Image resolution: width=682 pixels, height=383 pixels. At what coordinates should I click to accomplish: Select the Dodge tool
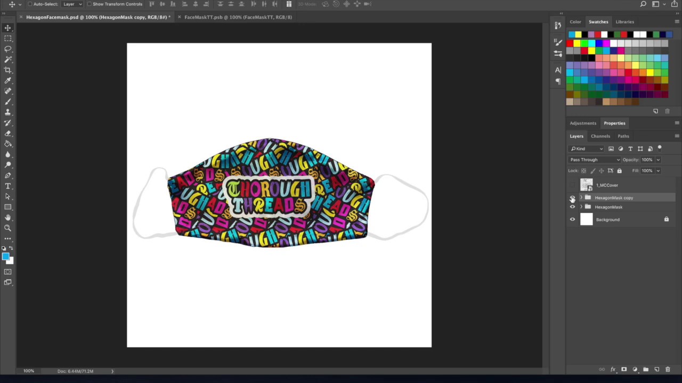pyautogui.click(x=8, y=165)
